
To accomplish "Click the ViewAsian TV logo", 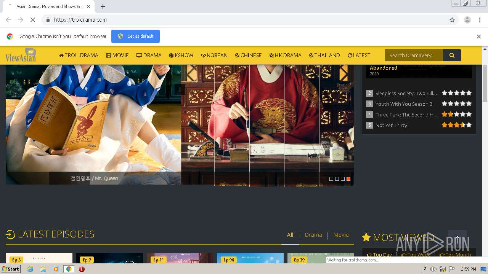I will [21, 55].
